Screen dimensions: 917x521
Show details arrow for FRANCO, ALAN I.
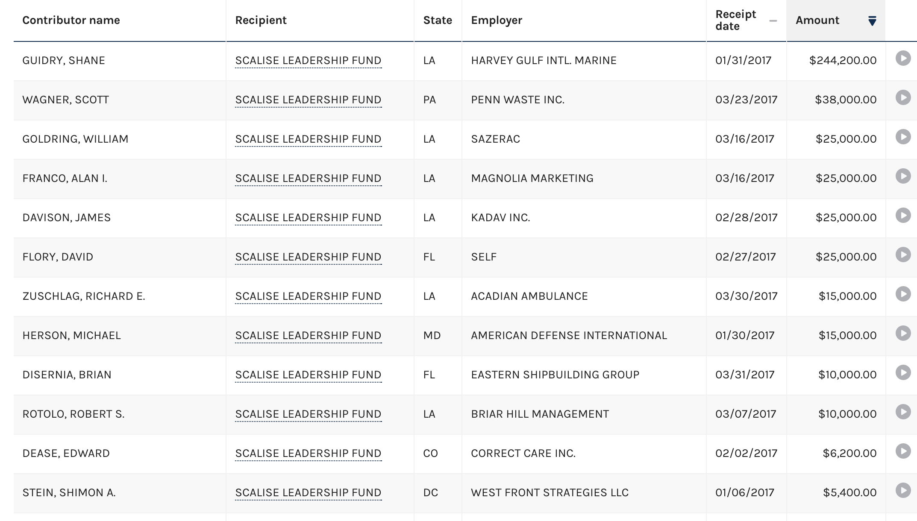[903, 176]
